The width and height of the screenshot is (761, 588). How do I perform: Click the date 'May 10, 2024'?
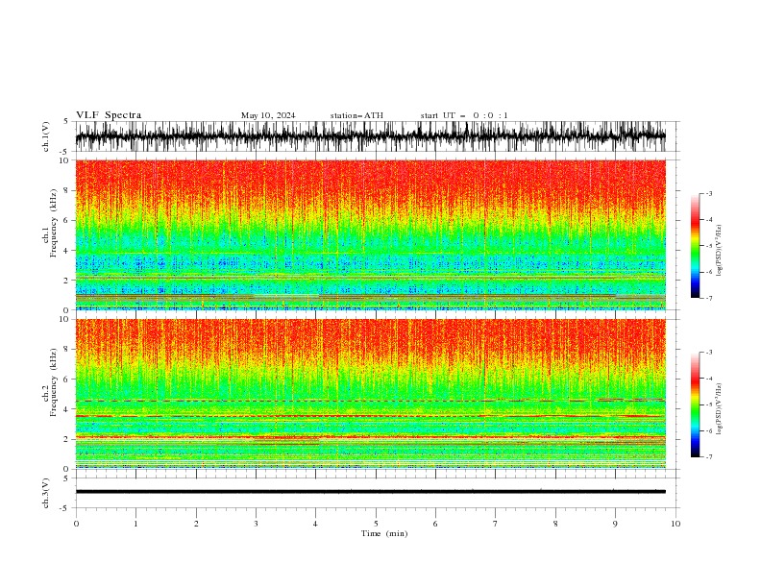click(268, 115)
